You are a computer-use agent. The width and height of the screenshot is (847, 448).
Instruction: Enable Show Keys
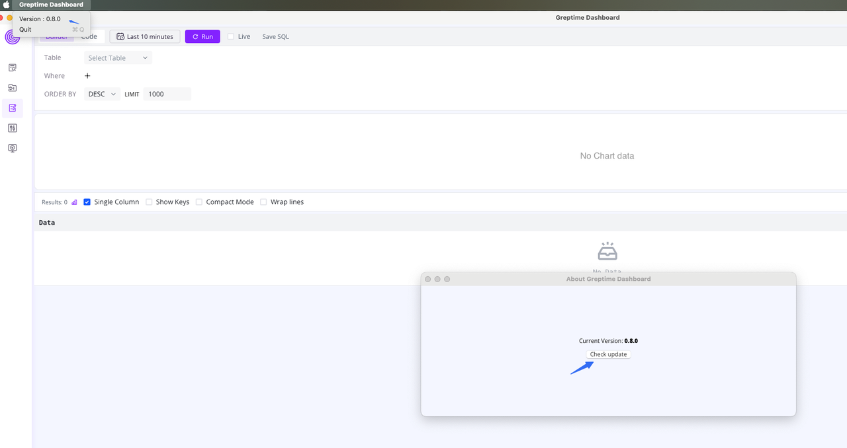pos(148,202)
